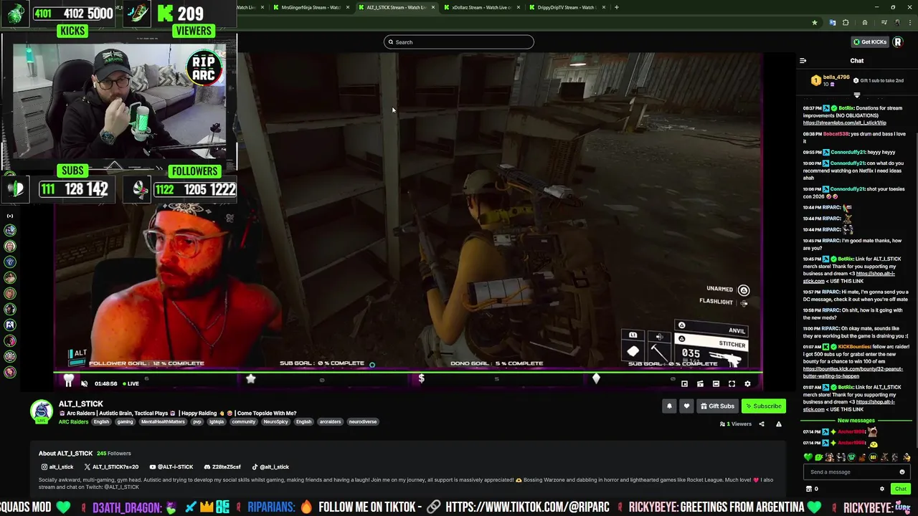Open the video player settings gear
This screenshot has height=516, width=918.
[747, 384]
